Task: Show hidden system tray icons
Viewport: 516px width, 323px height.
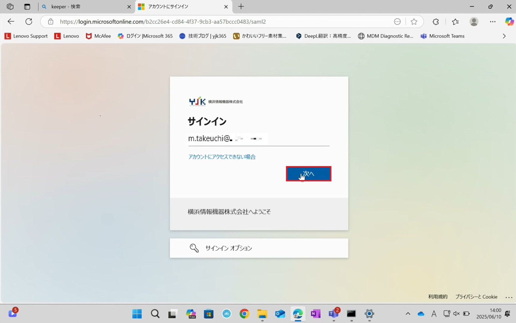Action: 408,313
